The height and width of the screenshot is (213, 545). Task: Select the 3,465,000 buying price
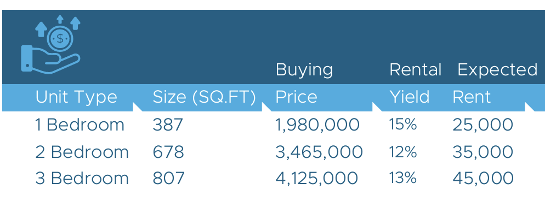[x=319, y=152]
